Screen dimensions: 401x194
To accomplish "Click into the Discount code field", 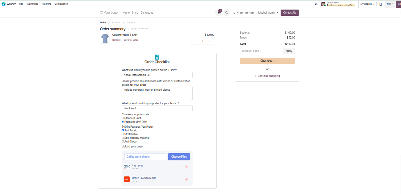I will point(261,51).
